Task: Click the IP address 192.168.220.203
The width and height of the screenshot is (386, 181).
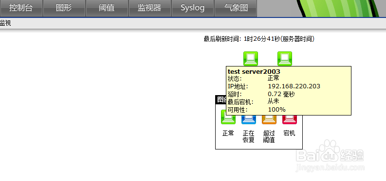Action: [294, 86]
